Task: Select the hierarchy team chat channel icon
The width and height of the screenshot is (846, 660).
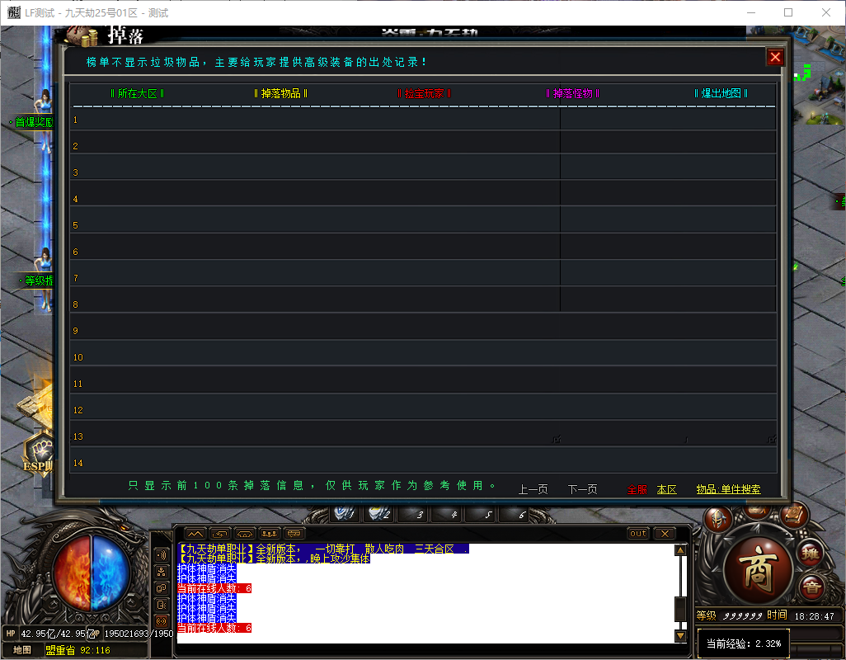Action: [161, 572]
